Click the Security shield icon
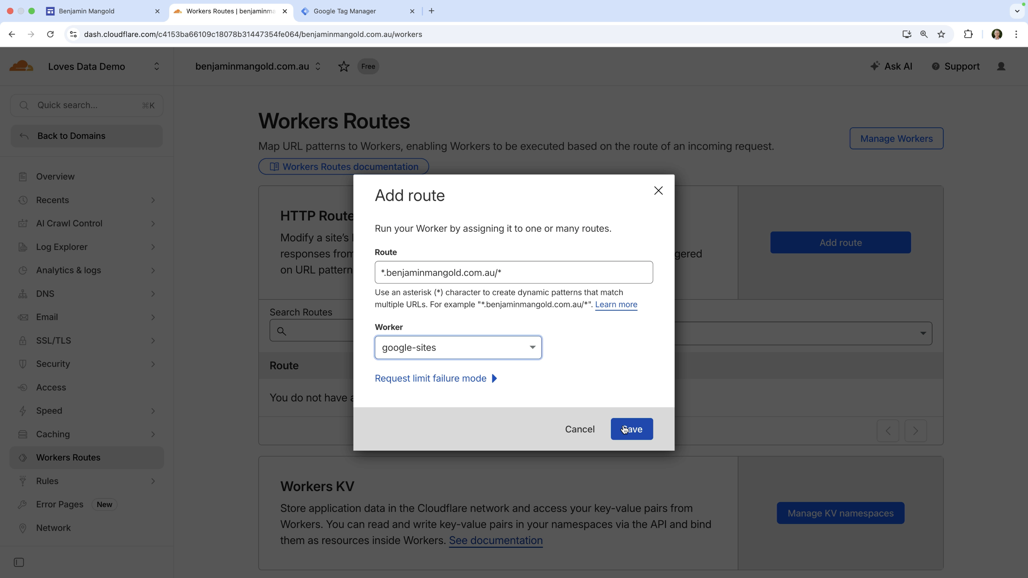Viewport: 1028px width, 578px height. pyautogui.click(x=23, y=364)
